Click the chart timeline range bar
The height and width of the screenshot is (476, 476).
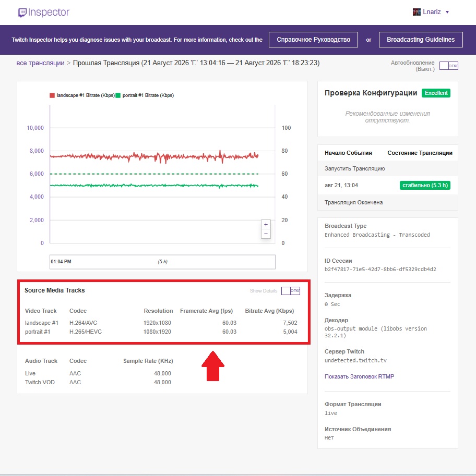pyautogui.click(x=163, y=262)
